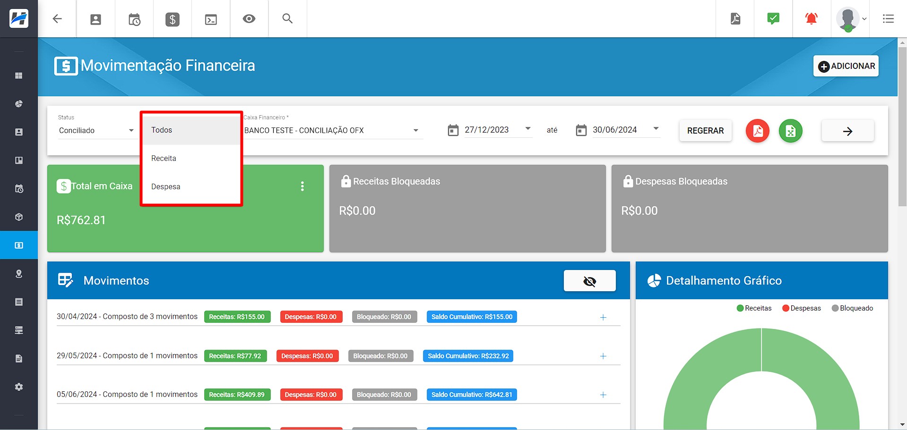Open the dollar sign toolbar icon
Viewport: 907px width, 430px height.
pos(173,19)
